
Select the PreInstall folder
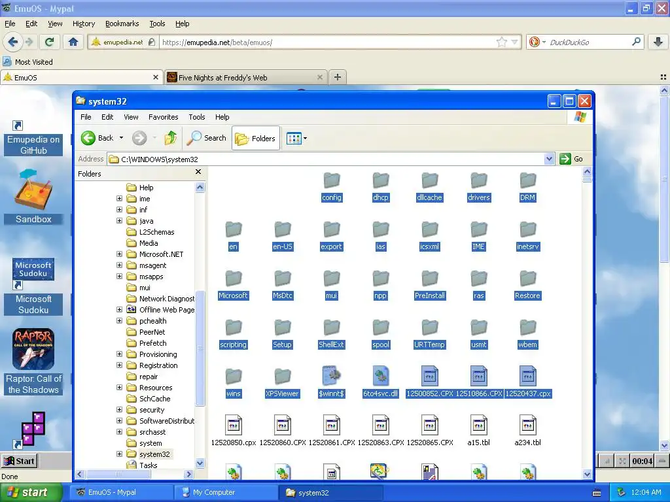[429, 285]
